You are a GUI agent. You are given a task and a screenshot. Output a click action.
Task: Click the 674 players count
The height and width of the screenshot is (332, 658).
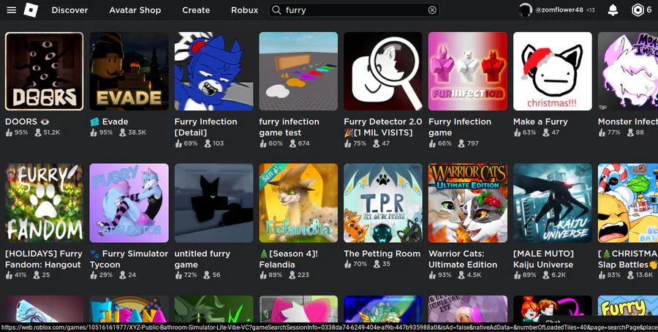point(299,143)
